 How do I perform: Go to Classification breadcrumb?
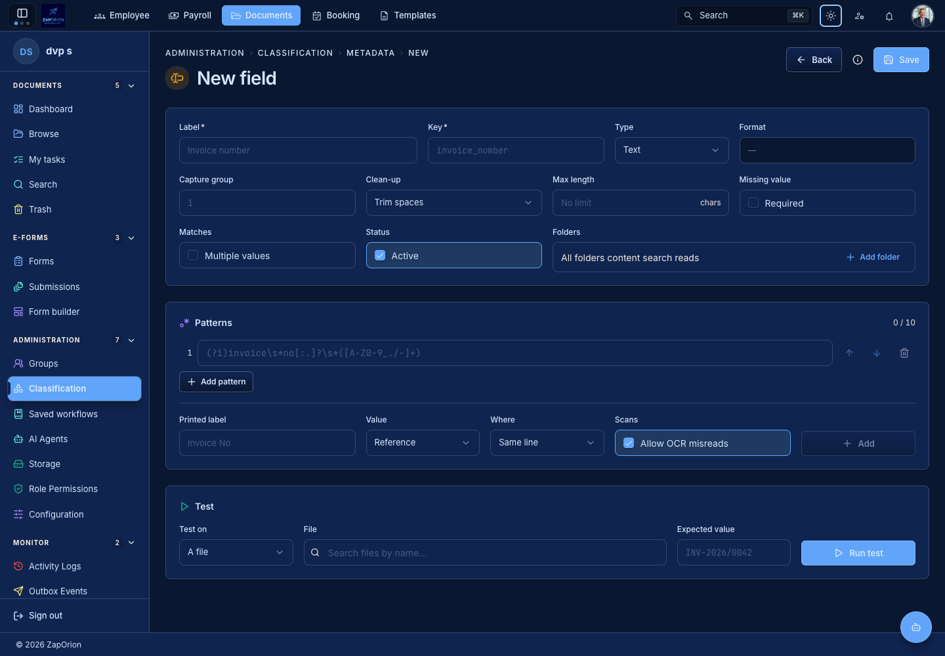[x=295, y=53]
